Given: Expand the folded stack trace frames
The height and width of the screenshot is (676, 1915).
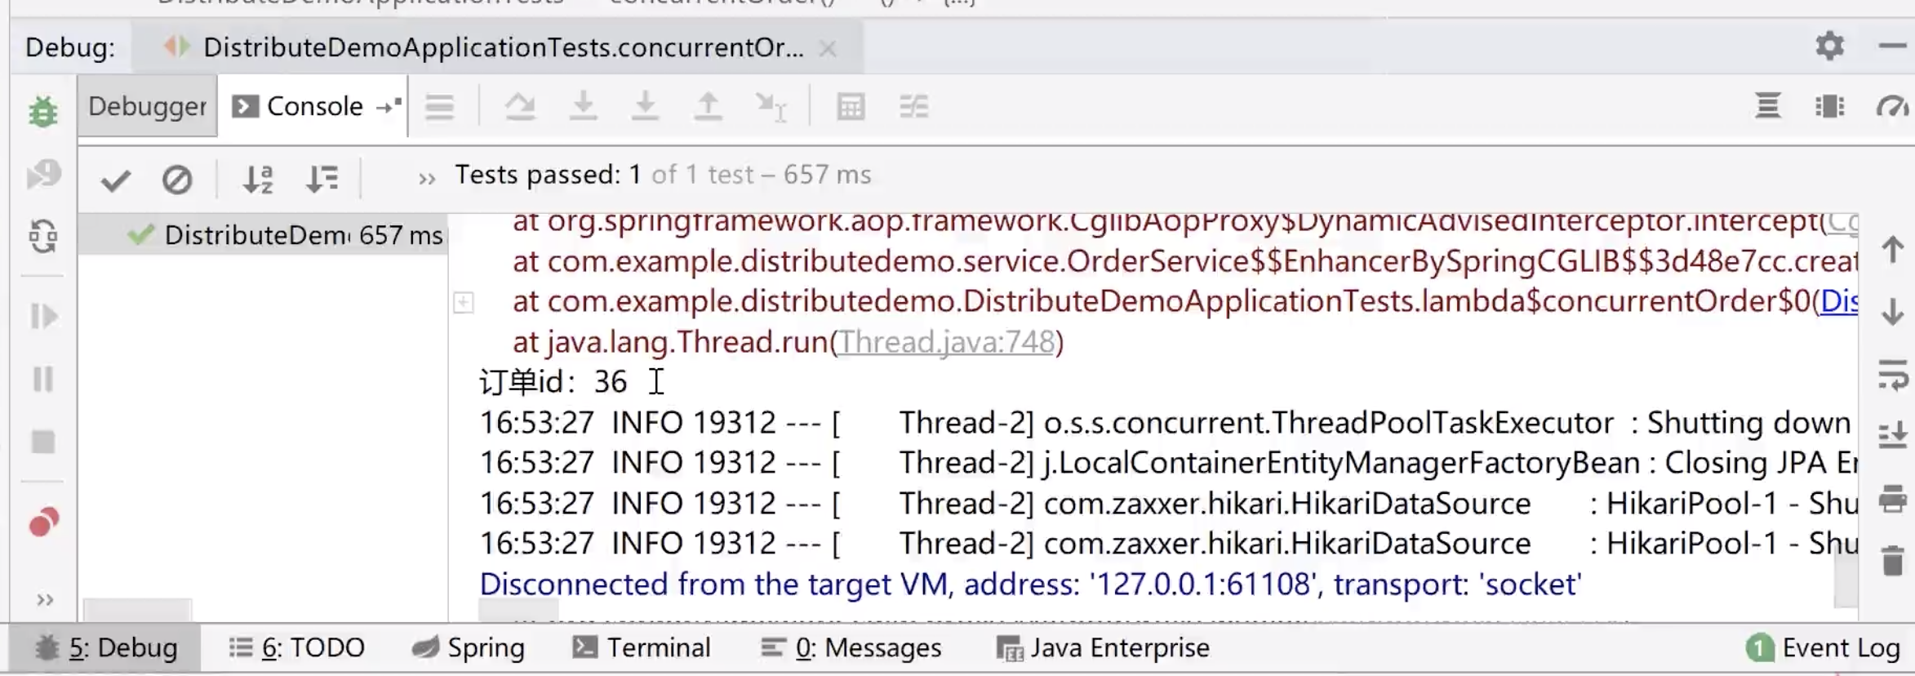Looking at the screenshot, I should point(464,303).
